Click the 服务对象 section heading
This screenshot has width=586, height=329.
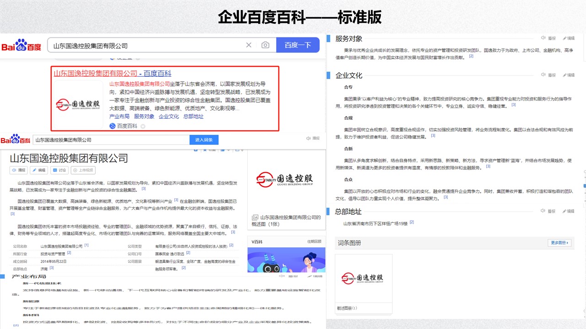pos(349,39)
